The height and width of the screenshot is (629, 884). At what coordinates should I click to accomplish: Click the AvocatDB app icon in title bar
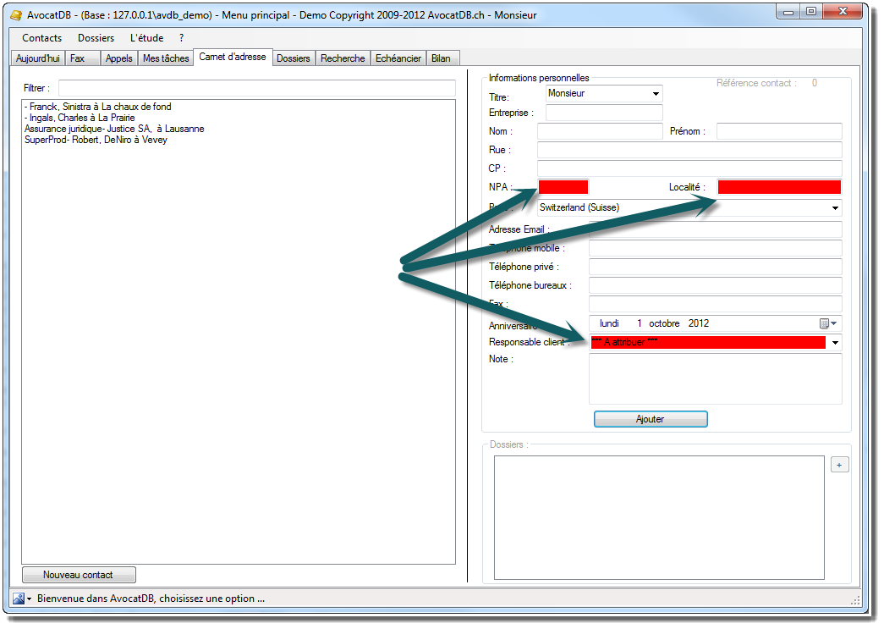point(16,15)
